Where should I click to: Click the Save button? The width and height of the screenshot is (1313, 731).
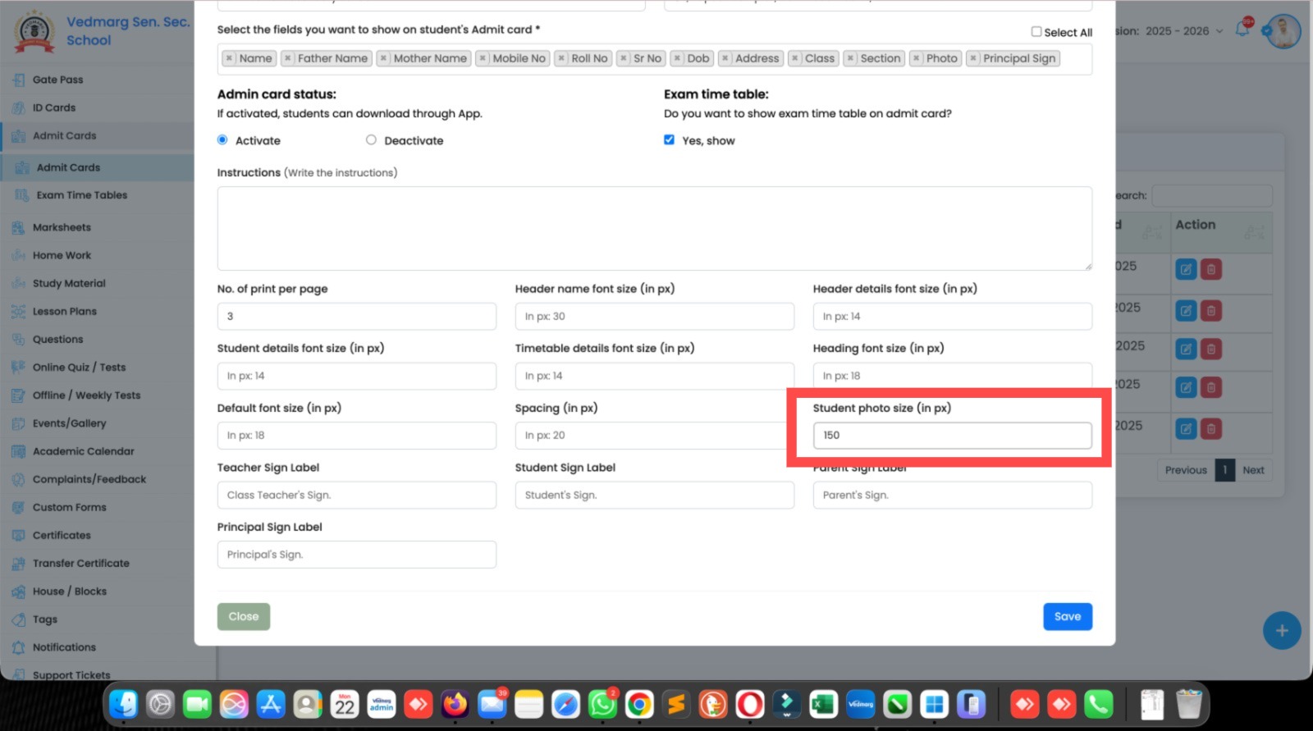[x=1067, y=616]
